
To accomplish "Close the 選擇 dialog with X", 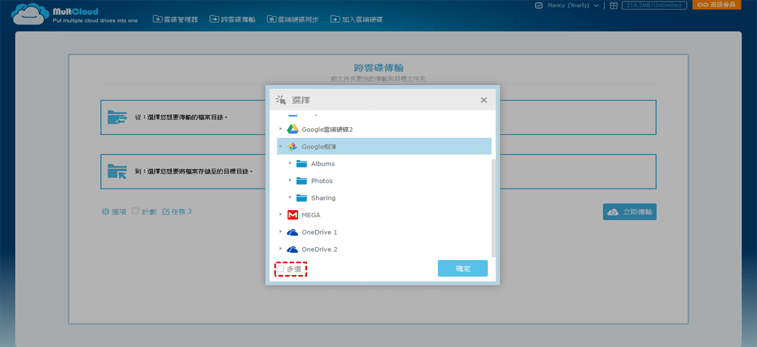I will click(484, 100).
